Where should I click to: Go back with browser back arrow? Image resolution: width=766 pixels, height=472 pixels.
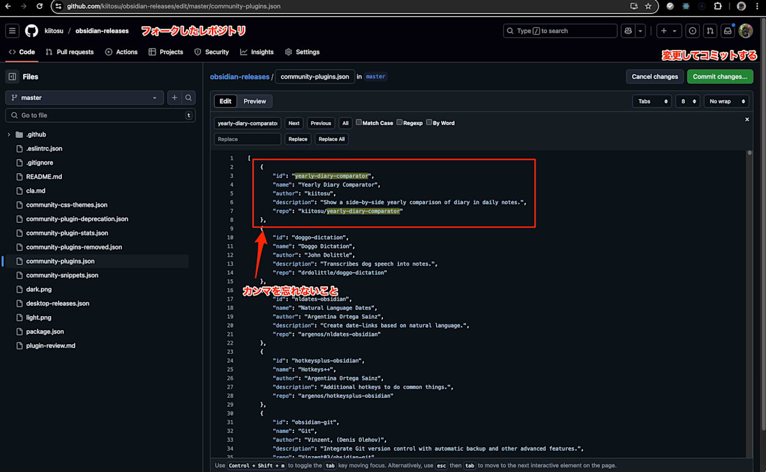8,6
